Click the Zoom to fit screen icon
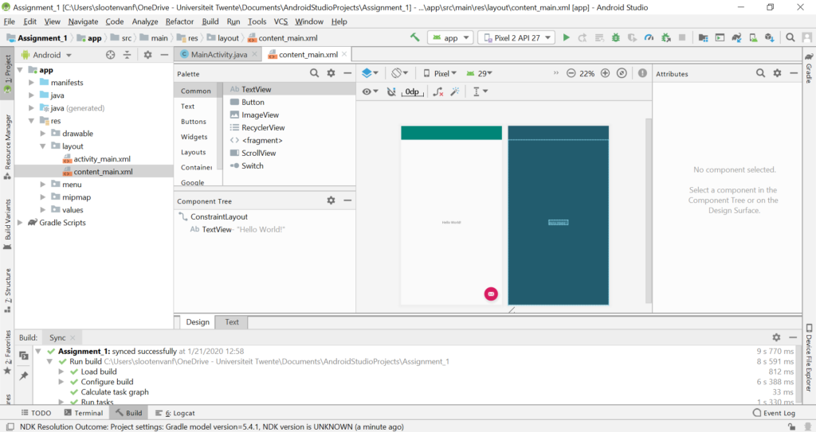 coord(622,73)
